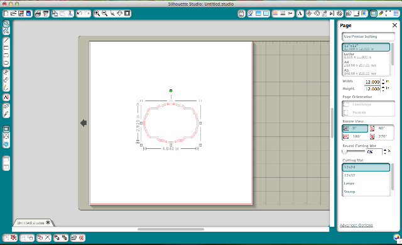Click the Print icon in toolbar
The image size is (402, 245).
pyautogui.click(x=38, y=13)
